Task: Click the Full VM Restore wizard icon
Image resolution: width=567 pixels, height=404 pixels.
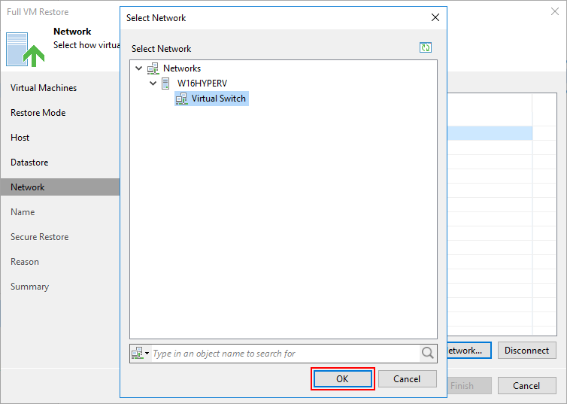Action: pyautogui.click(x=25, y=49)
